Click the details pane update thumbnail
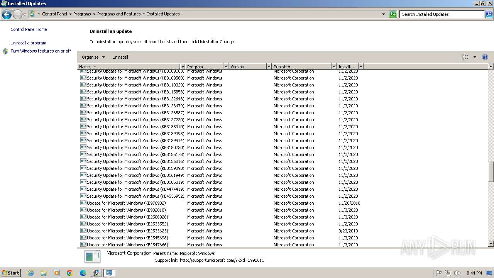The width and height of the screenshot is (494, 278). [x=93, y=256]
